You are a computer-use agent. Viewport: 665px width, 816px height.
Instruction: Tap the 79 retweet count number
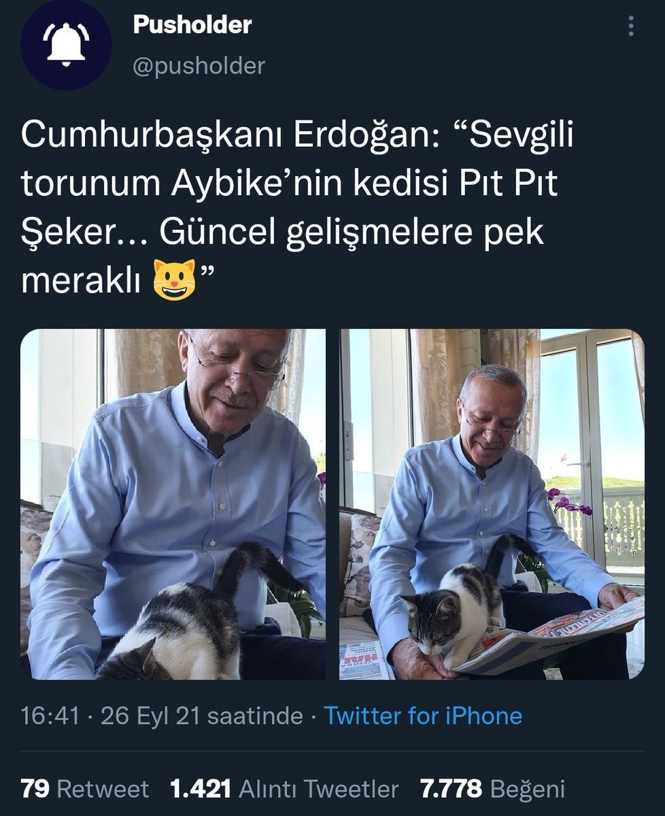(35, 789)
